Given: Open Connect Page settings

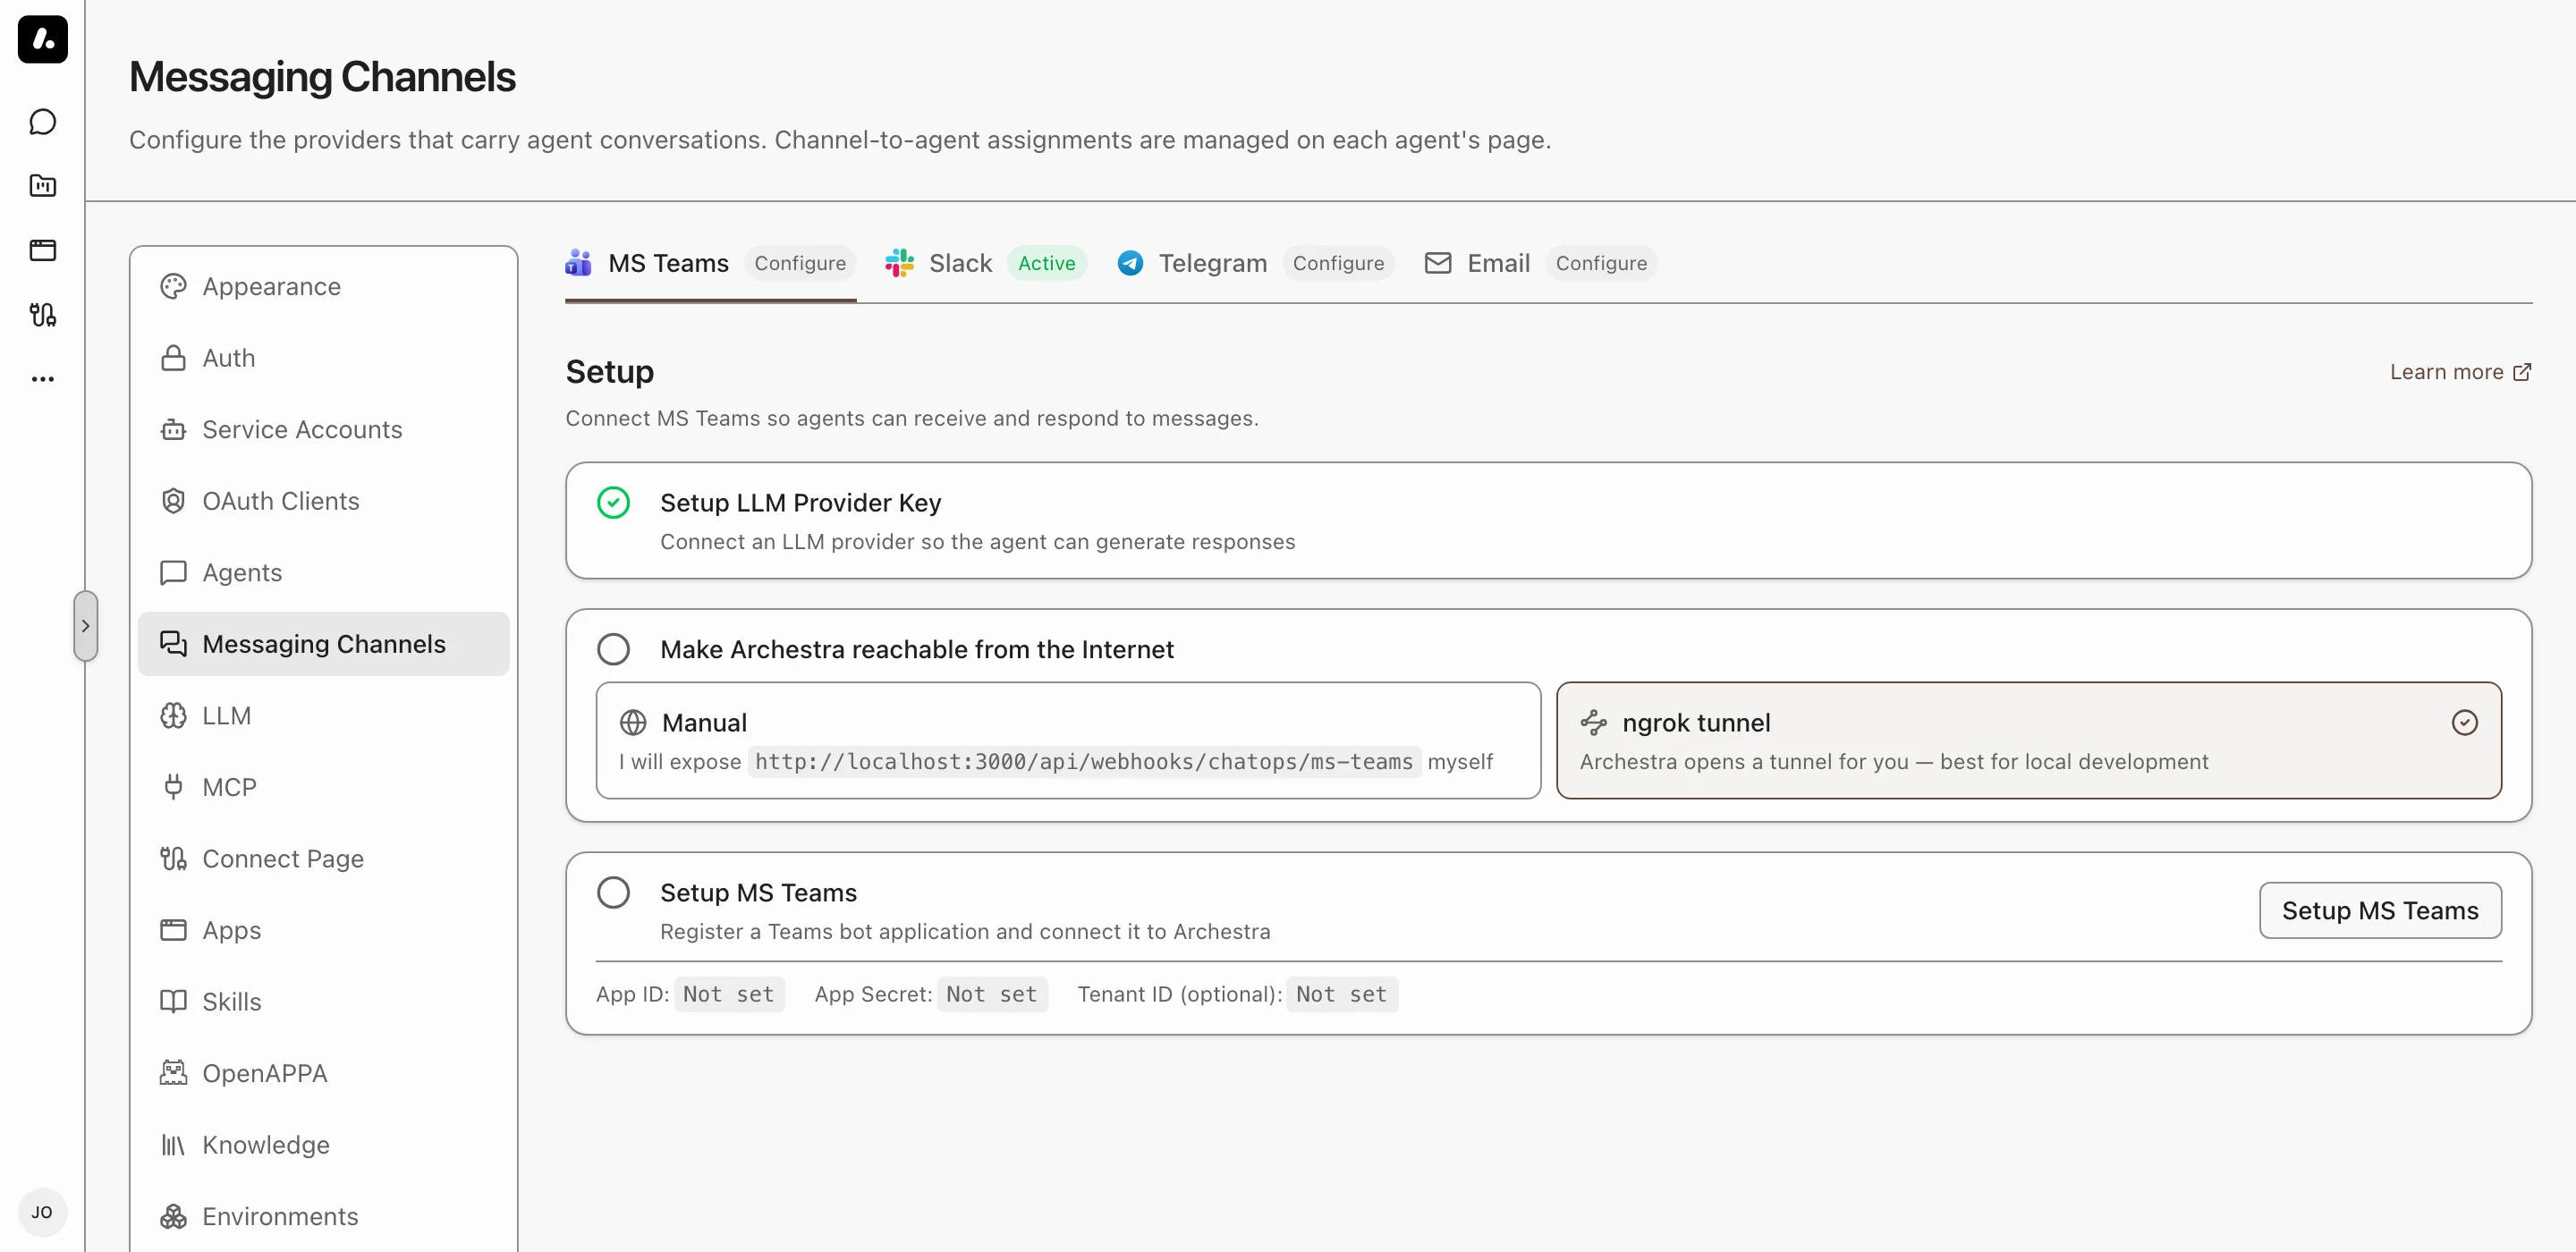Looking at the screenshot, I should [x=323, y=859].
